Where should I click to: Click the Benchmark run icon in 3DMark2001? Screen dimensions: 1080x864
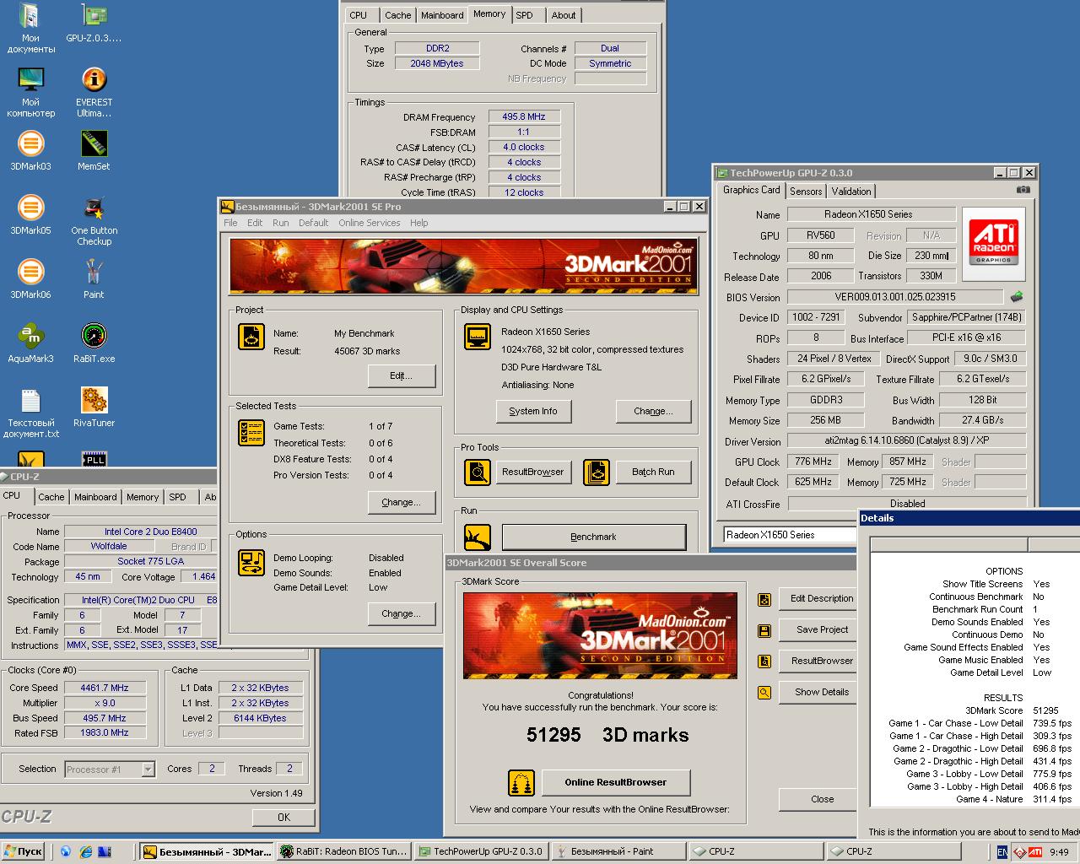tap(478, 537)
